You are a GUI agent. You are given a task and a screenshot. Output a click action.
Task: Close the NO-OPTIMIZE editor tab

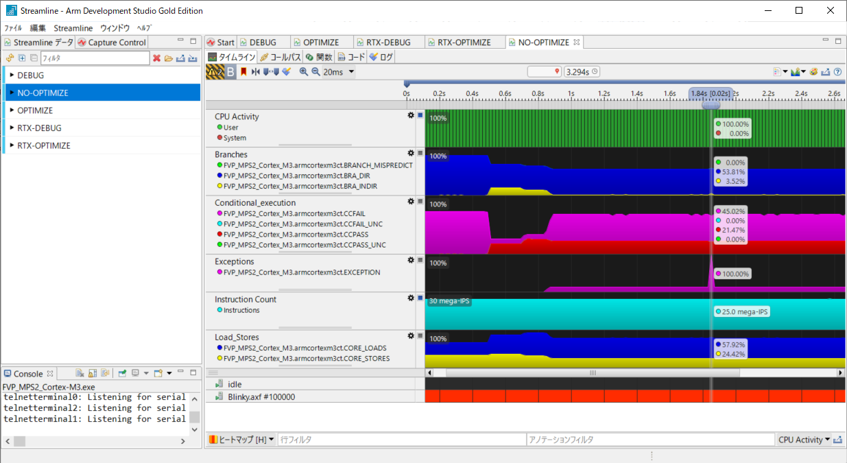point(577,42)
